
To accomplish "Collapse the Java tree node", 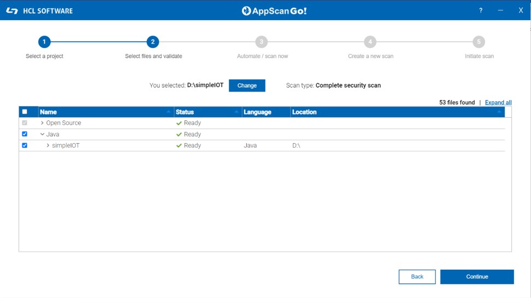I will click(x=42, y=135).
